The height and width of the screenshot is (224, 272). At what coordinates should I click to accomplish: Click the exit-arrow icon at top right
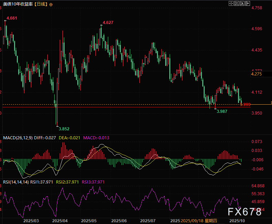[248, 3]
